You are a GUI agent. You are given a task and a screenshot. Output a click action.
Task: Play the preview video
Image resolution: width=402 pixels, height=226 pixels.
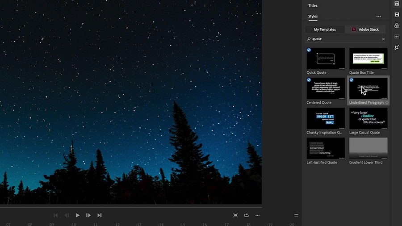click(77, 215)
